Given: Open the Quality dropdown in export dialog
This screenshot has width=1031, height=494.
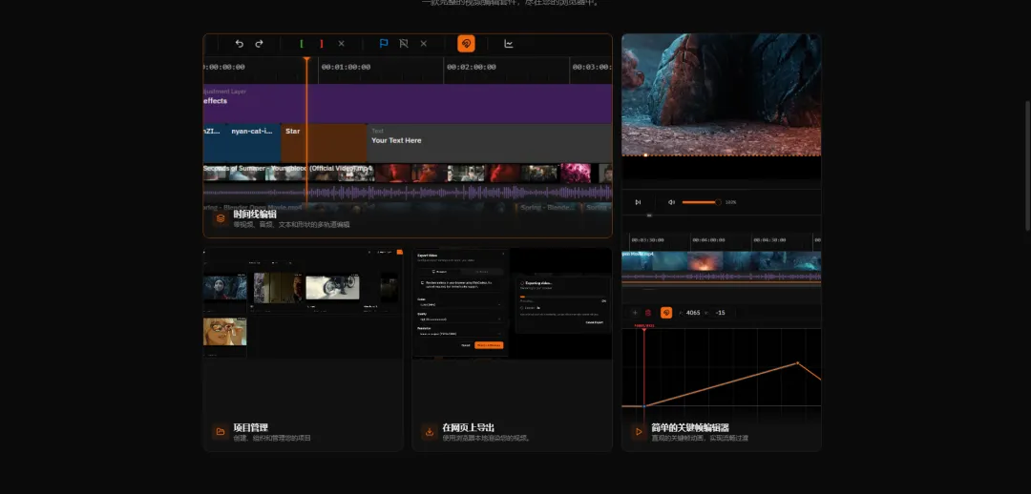Looking at the screenshot, I should 460,319.
